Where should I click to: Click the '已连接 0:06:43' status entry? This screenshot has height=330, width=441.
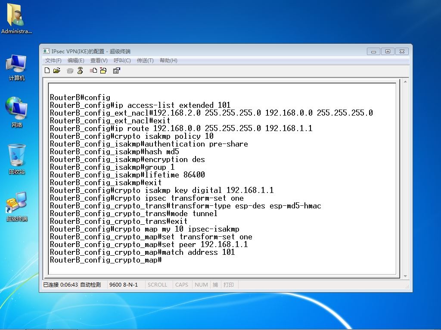pyautogui.click(x=60, y=284)
